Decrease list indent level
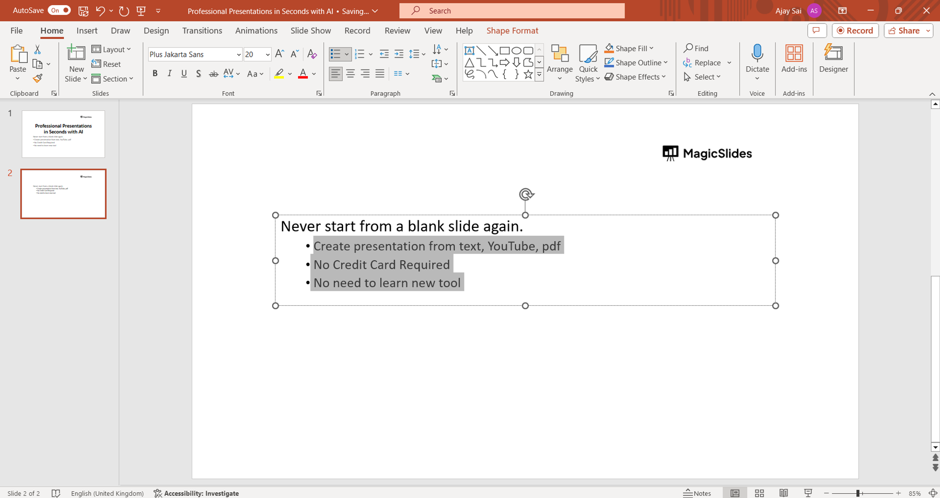 (384, 54)
